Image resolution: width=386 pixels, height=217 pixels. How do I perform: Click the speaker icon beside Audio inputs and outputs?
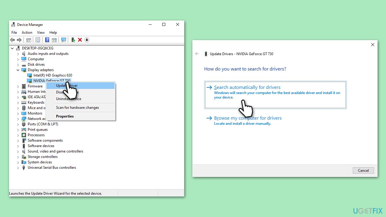tap(24, 54)
